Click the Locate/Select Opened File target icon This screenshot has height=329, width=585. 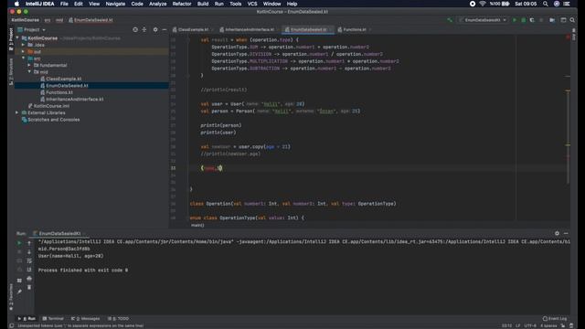pyautogui.click(x=135, y=29)
